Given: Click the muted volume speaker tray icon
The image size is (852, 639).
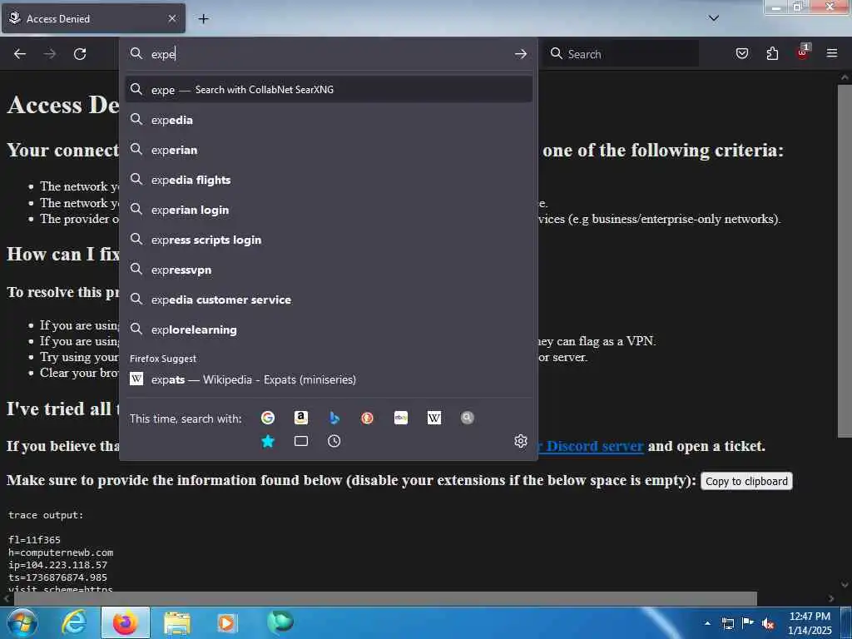Looking at the screenshot, I should coord(768,623).
